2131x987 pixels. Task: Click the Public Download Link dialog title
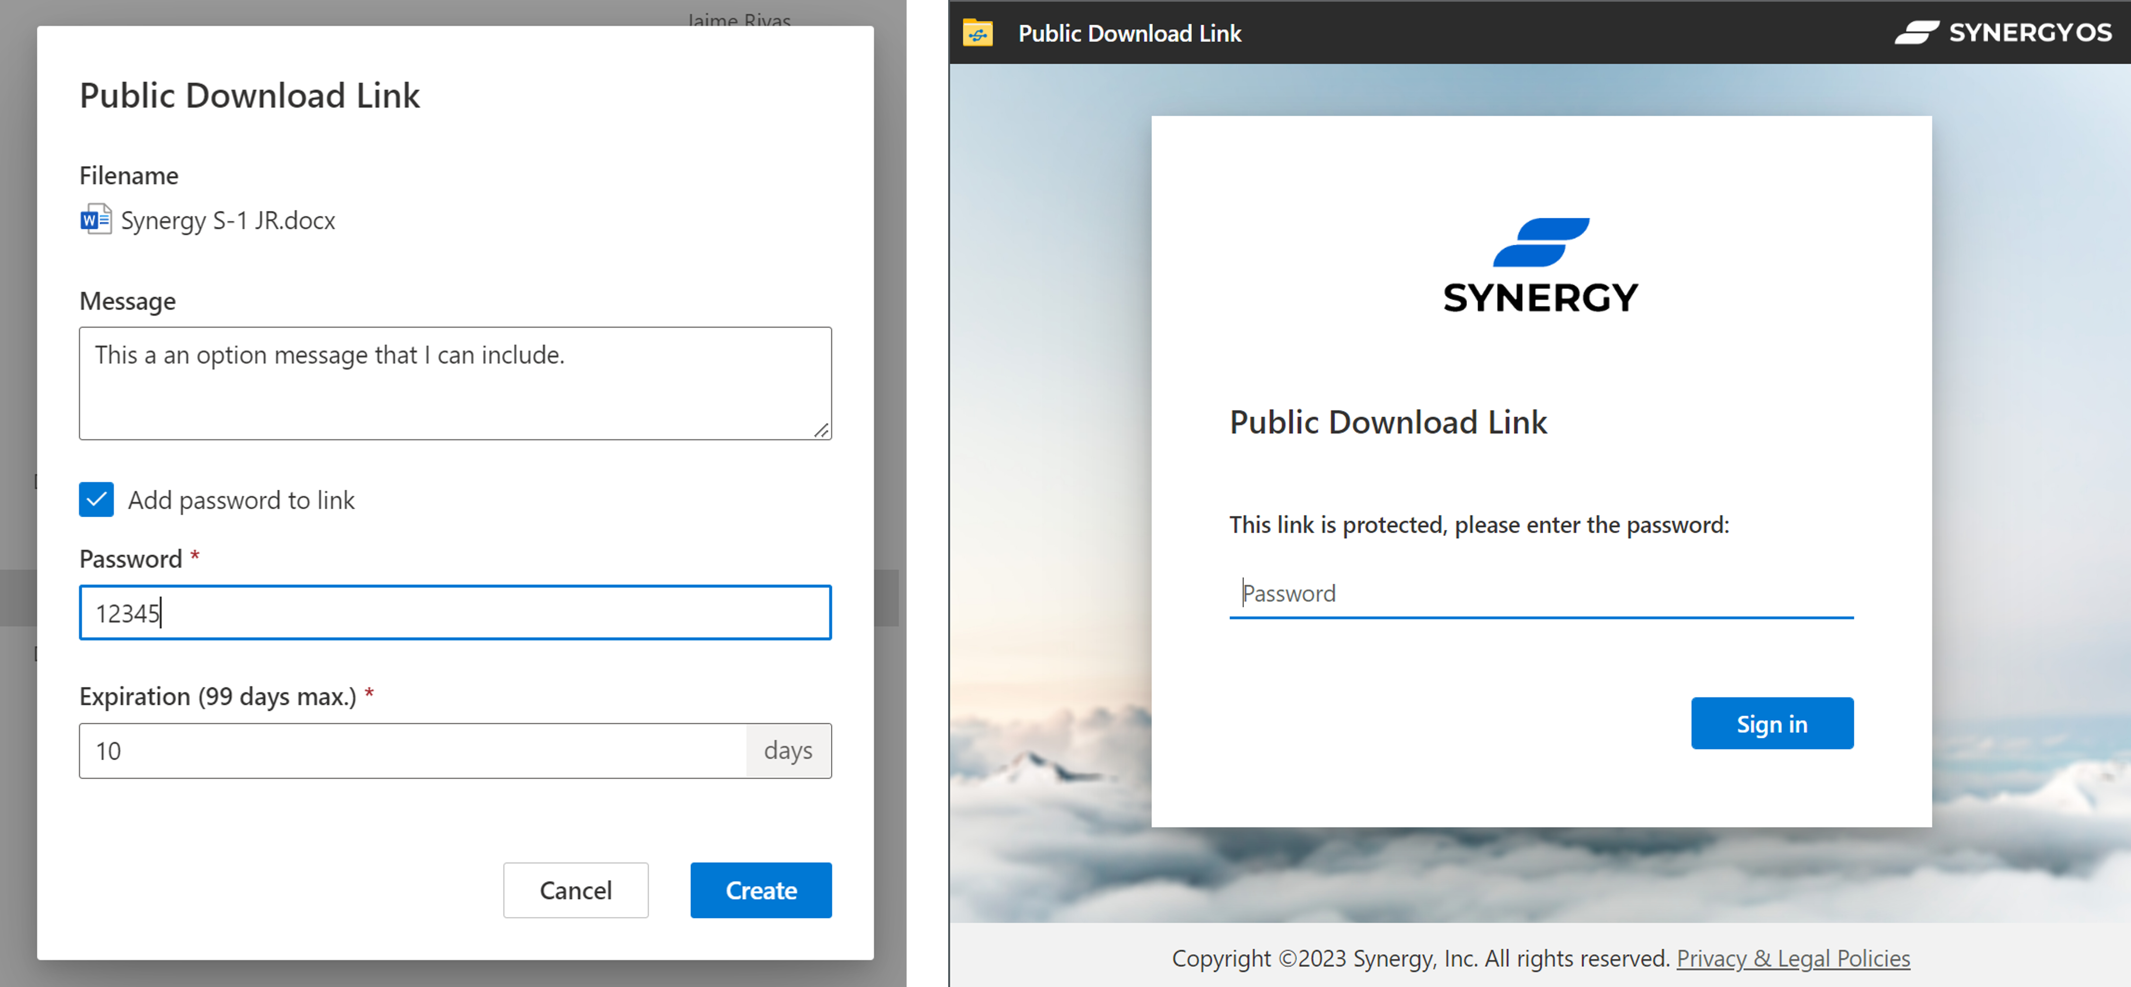[250, 95]
